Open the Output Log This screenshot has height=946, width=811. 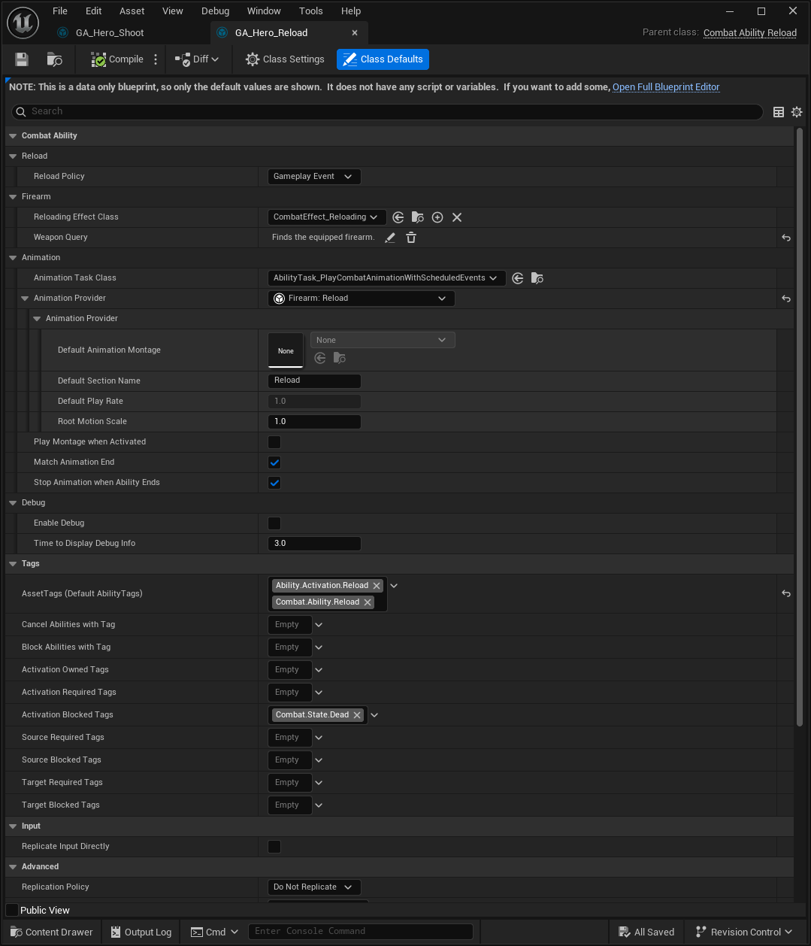(x=141, y=932)
